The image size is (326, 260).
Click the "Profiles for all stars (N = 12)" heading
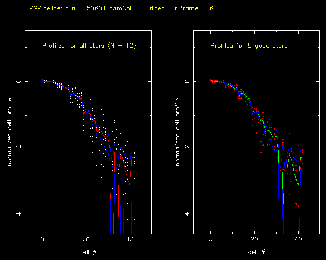89,46
